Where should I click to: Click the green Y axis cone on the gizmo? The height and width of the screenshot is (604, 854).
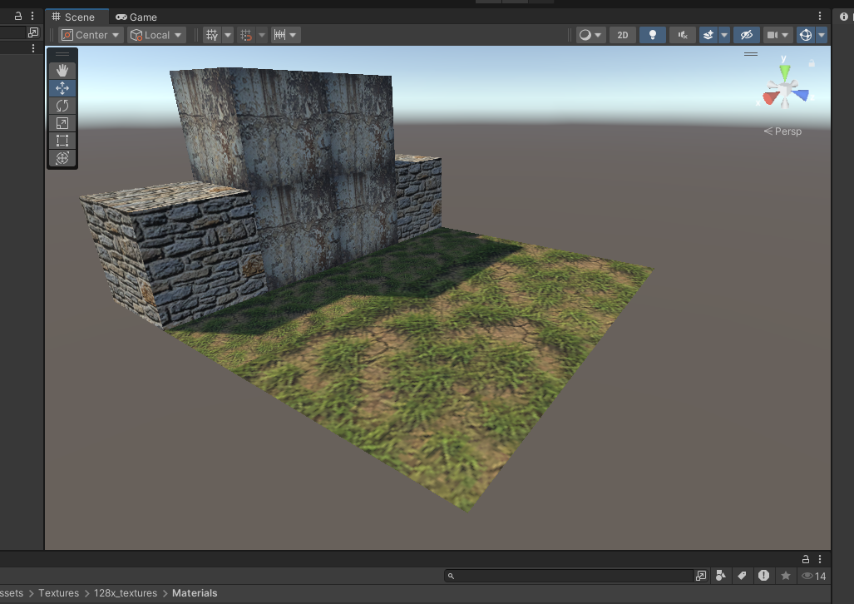click(x=784, y=72)
